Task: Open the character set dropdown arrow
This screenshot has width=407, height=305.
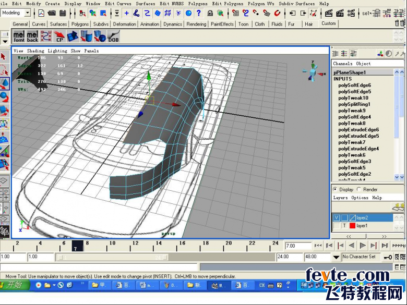Action: coord(336,257)
